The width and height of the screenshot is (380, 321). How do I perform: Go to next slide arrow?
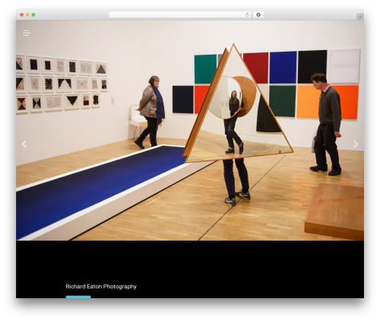point(356,144)
